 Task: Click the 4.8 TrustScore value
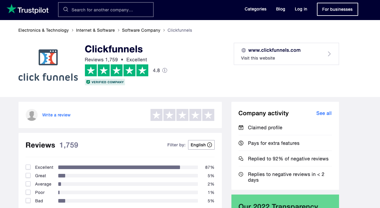click(156, 71)
